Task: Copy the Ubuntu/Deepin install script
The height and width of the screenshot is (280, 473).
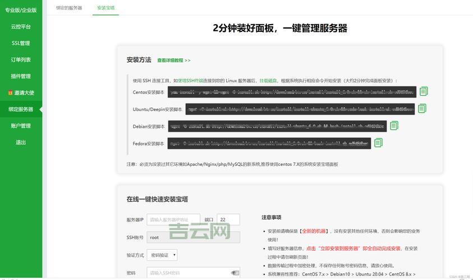Action: [x=422, y=109]
